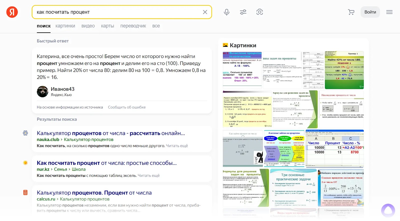Open the shopping cart icon
The width and height of the screenshot is (400, 221).
click(x=351, y=12)
